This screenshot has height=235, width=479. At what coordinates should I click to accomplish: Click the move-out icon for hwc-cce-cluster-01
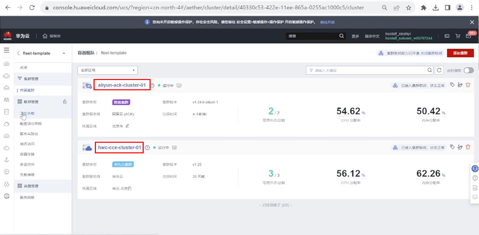(460, 147)
